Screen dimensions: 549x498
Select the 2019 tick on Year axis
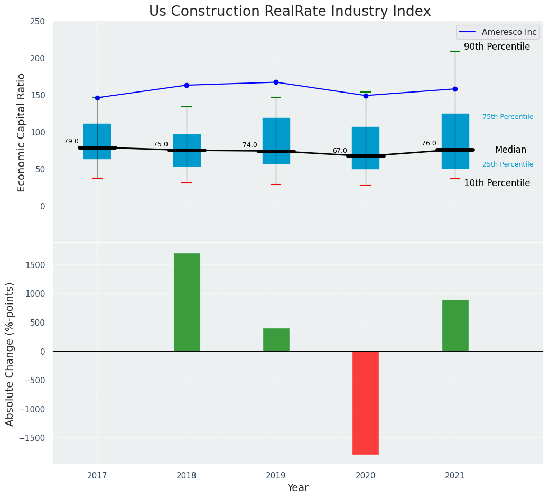276,476
